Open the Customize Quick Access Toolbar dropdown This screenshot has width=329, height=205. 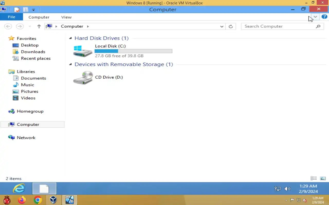point(33,10)
